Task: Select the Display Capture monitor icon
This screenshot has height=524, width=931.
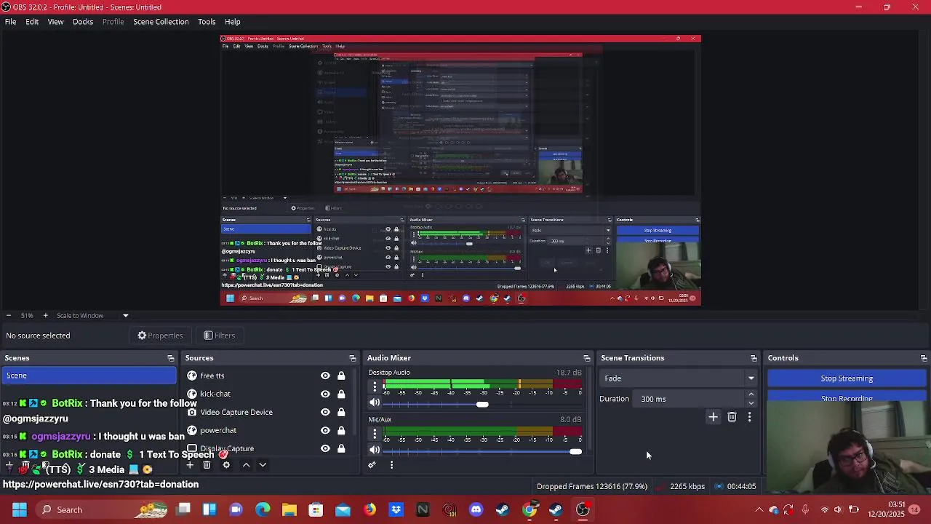Action: tap(192, 448)
